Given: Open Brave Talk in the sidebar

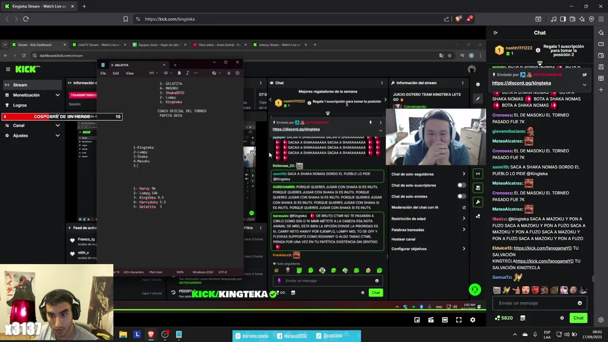Looking at the screenshot, I should tap(601, 44).
